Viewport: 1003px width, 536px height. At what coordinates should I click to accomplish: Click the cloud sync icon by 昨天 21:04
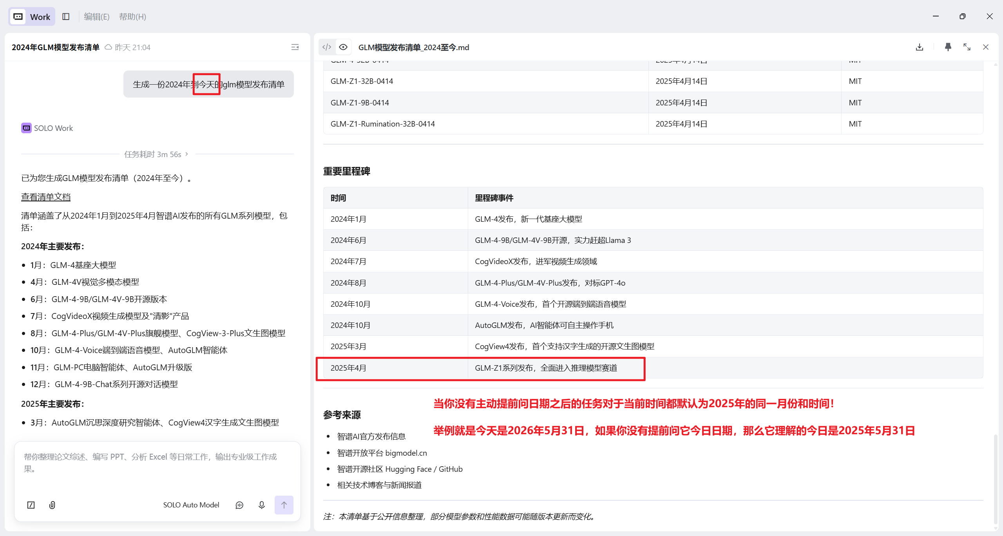point(108,47)
